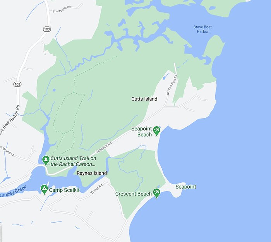Image resolution: width=271 pixels, height=242 pixels.
Task: Click the Seapoint Beach pin icon
Action: coord(156,131)
